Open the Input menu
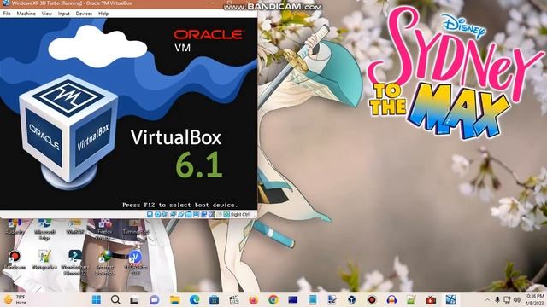The height and width of the screenshot is (307, 547). pos(64,14)
